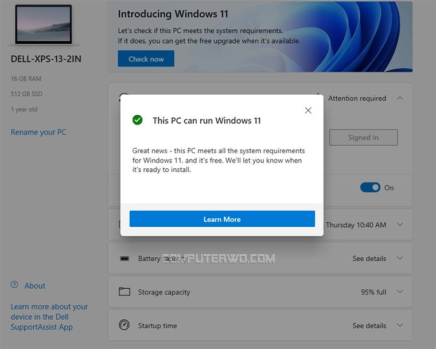Click the Storage capacity folder icon

point(124,292)
